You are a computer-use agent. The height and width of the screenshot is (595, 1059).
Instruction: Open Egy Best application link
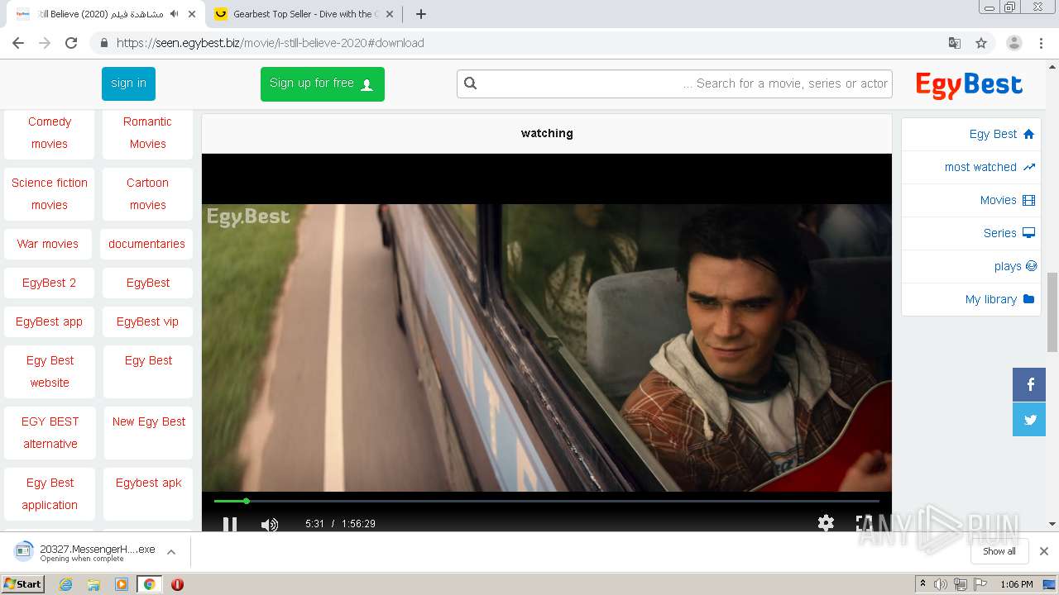pos(50,493)
